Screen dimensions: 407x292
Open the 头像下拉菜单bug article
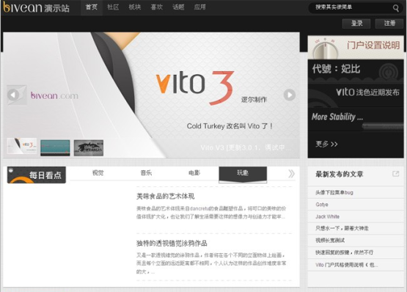coord(334,192)
